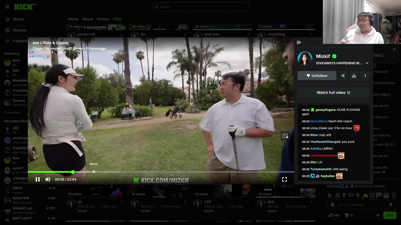Open the hamburger sidebar menu
The height and width of the screenshot is (225, 401).
coord(8,7)
